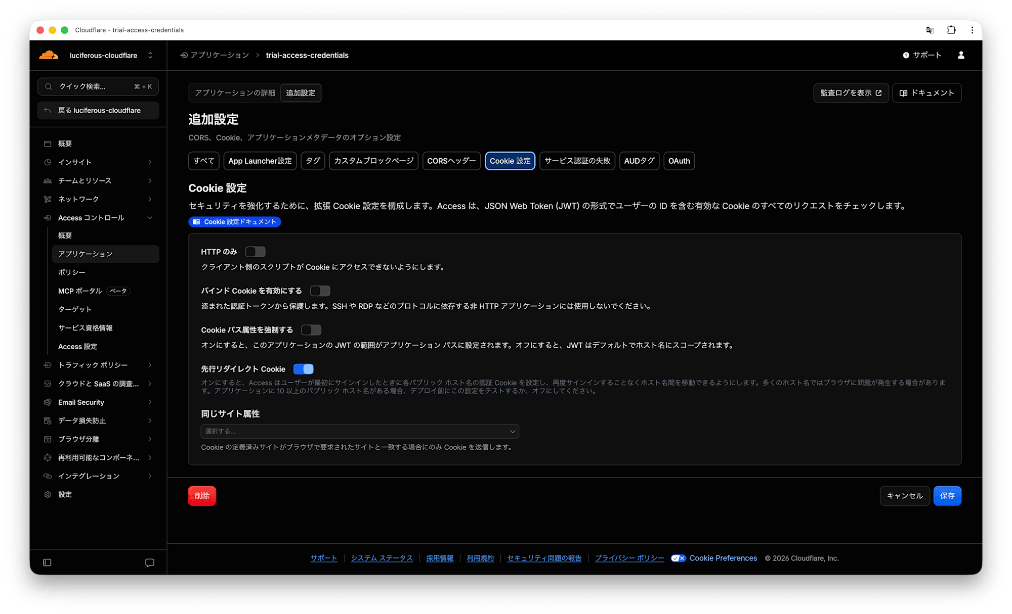The image size is (1012, 614).
Task: Open アプリケーション under Access コントロール
Action: point(105,254)
